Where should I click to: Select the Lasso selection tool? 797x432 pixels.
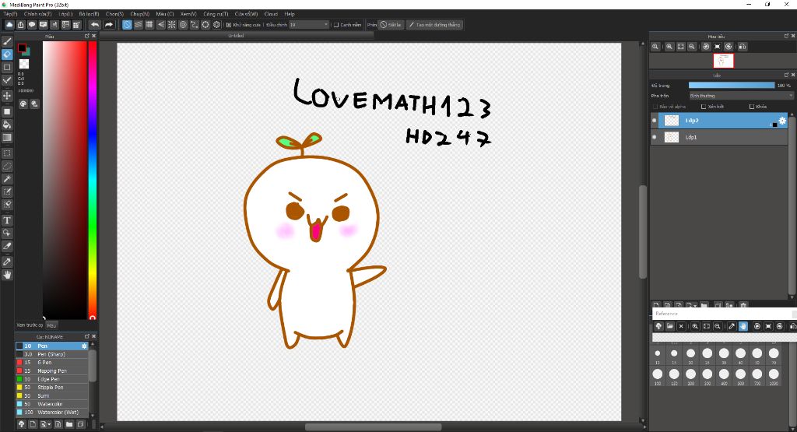(x=7, y=166)
